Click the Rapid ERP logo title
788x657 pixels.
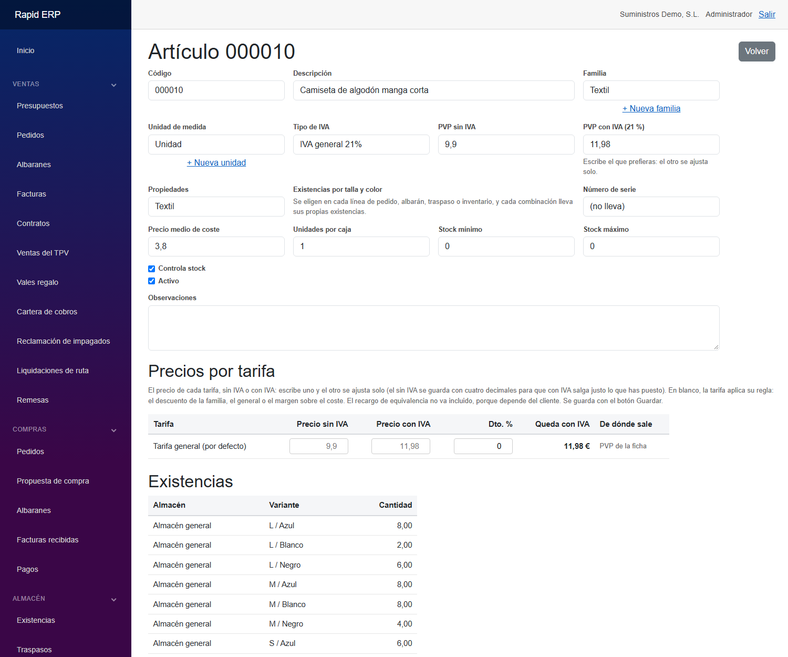point(37,15)
